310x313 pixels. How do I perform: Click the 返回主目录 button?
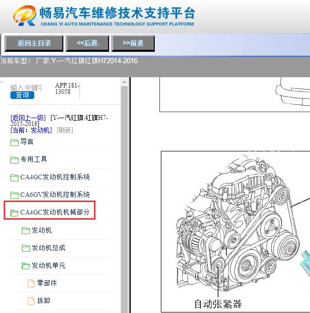pyautogui.click(x=34, y=43)
